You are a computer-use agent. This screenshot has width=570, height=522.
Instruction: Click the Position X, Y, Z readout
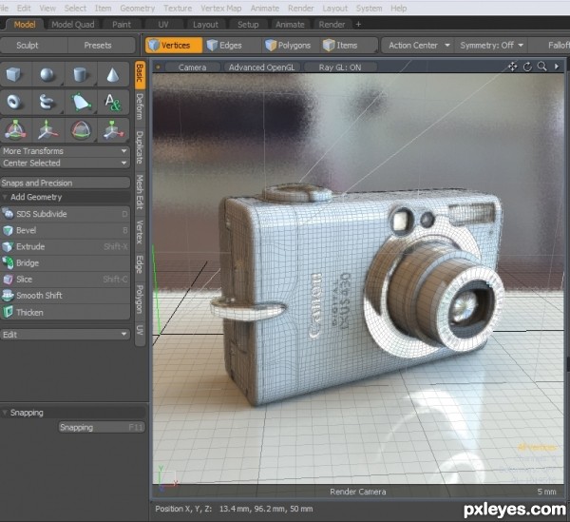point(234,509)
